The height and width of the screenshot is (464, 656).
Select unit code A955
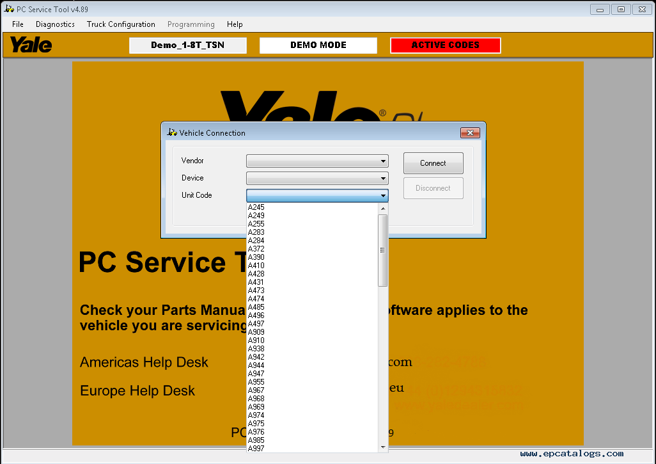[x=312, y=382]
